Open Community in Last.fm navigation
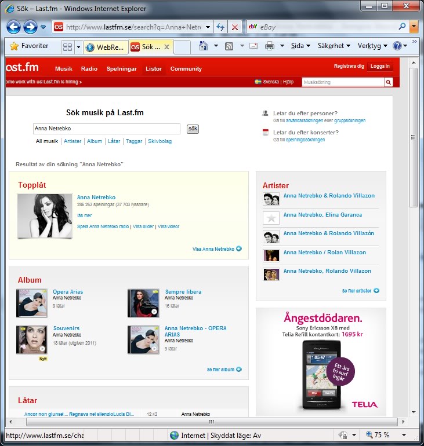 pyautogui.click(x=186, y=69)
